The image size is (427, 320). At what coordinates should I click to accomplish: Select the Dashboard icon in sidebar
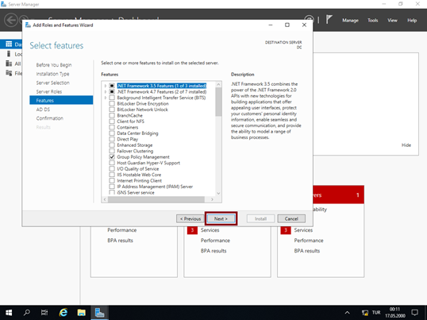(9, 44)
